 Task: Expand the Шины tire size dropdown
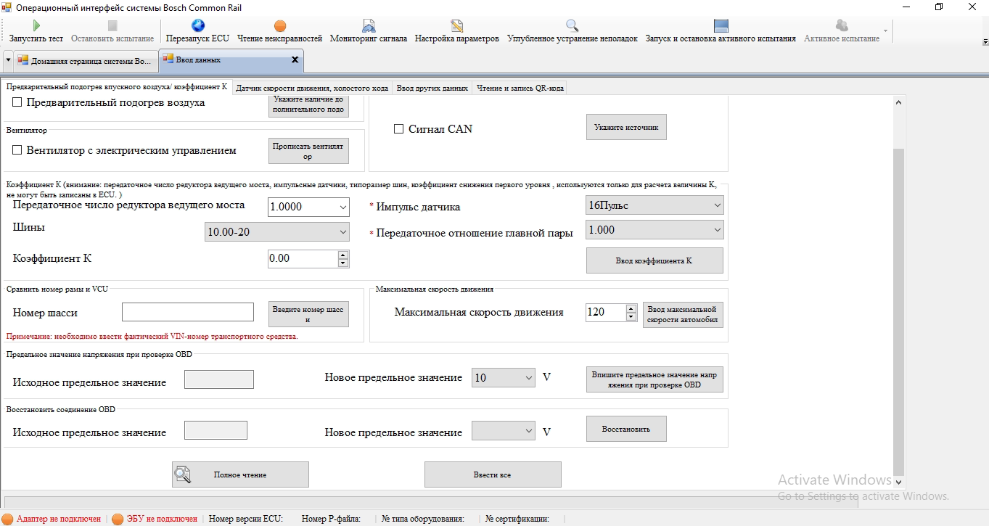343,232
